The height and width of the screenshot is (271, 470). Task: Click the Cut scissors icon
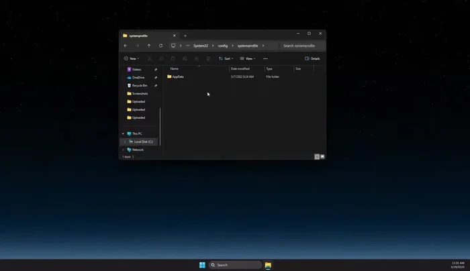click(149, 58)
